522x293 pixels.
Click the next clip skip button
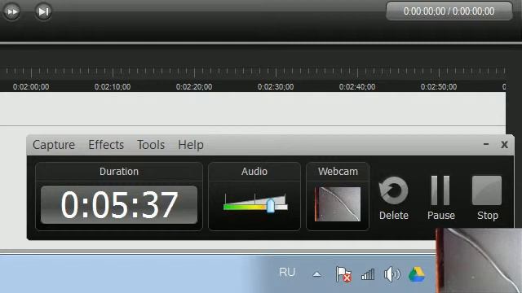[43, 11]
